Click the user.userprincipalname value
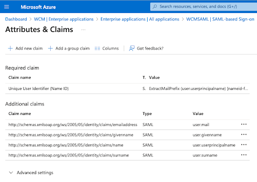 [x=214, y=145]
